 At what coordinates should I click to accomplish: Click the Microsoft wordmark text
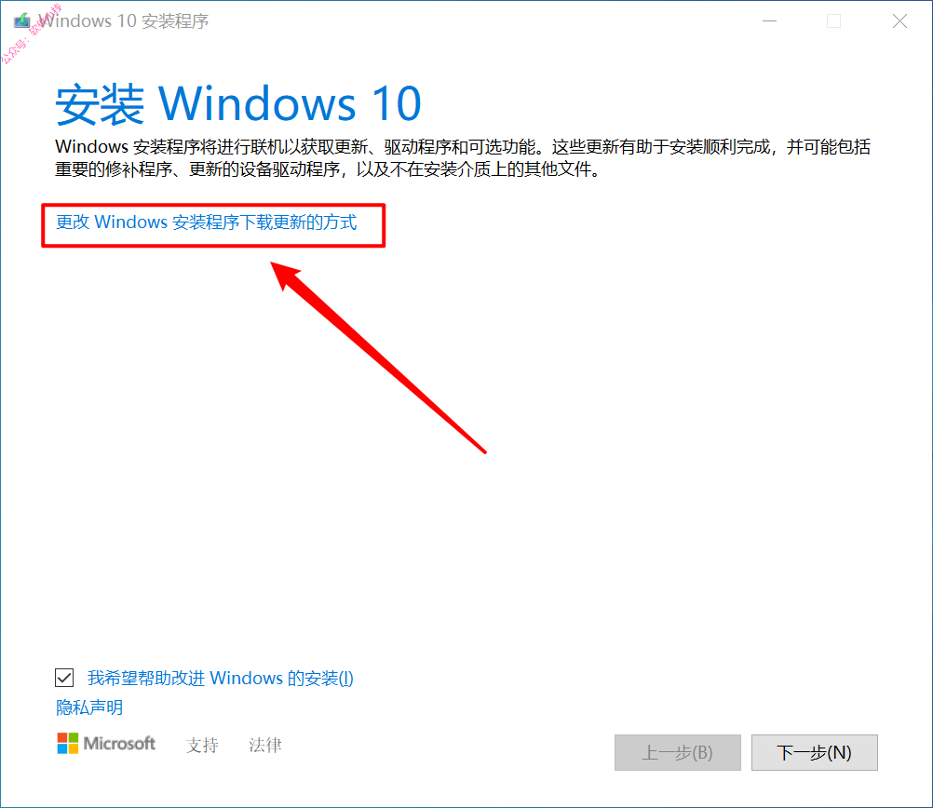(x=119, y=743)
